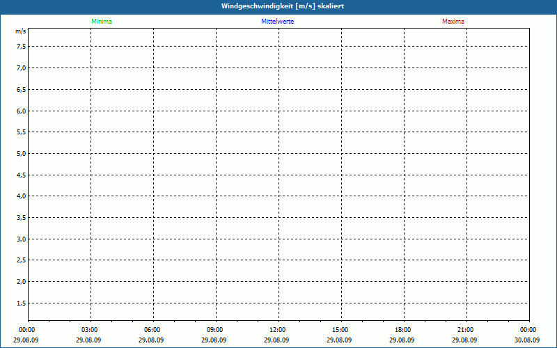Click the 12:00 time label
This screenshot has width=557, height=348.
277,330
